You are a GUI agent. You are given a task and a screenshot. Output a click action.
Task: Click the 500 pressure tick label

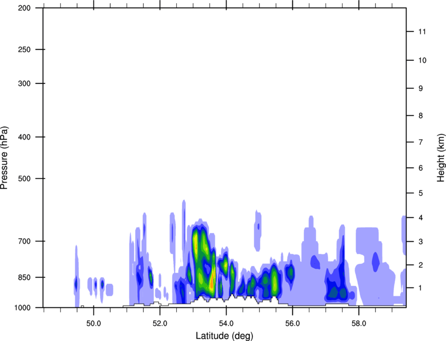point(24,178)
